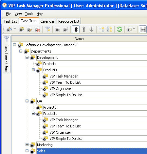The image size is (147, 154).
Task: Open the Task Tree - Filters side panel
Action: pos(7,54)
